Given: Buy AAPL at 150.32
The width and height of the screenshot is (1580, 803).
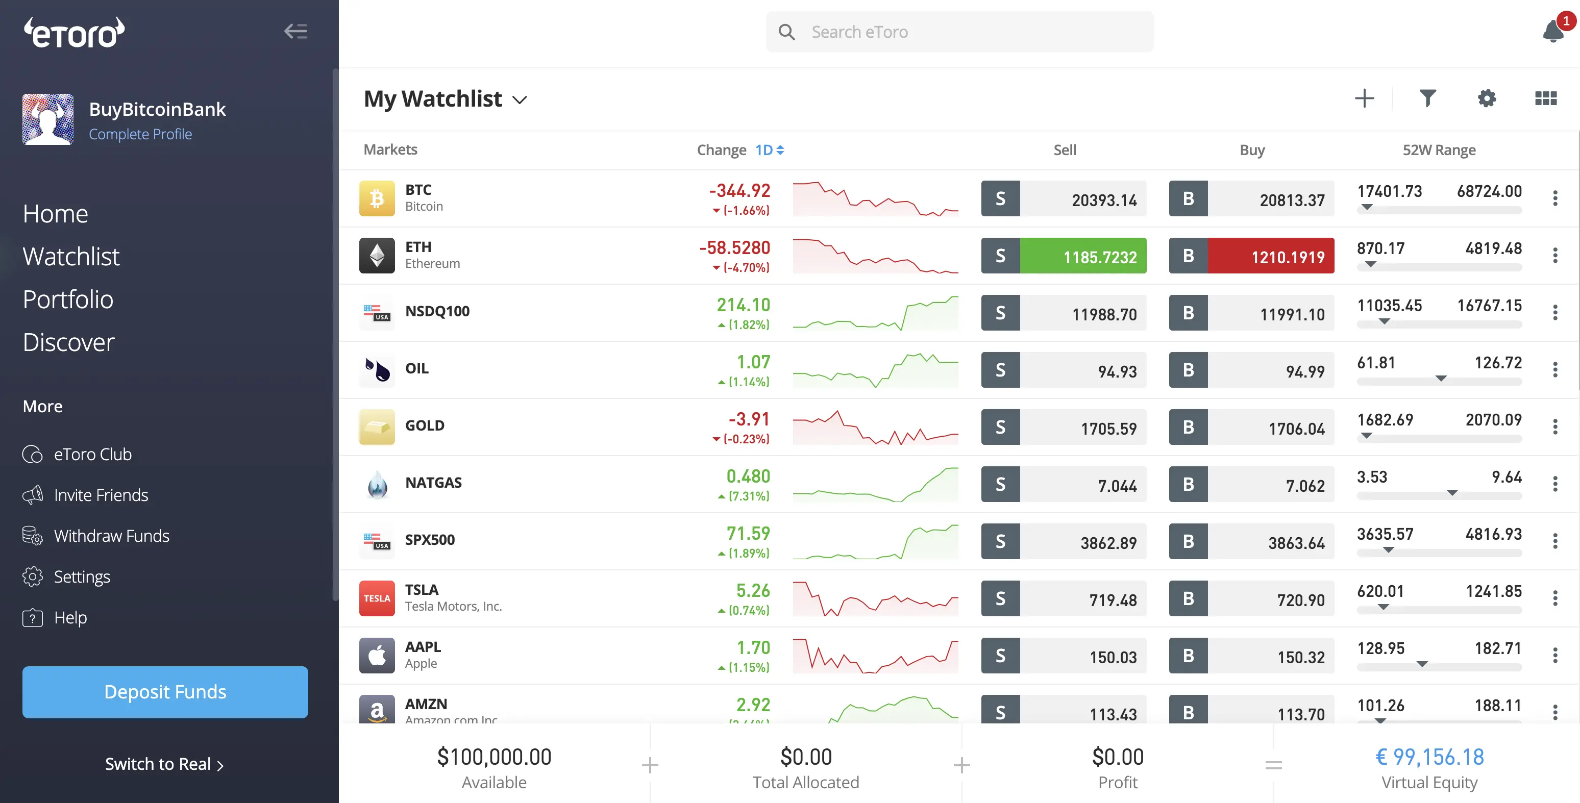Looking at the screenshot, I should [1251, 655].
